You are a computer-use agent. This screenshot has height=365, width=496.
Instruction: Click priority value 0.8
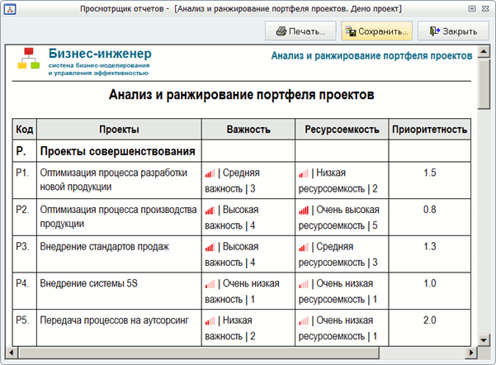pos(430,209)
